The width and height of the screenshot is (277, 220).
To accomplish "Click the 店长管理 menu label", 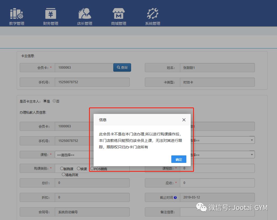I will [85, 23].
